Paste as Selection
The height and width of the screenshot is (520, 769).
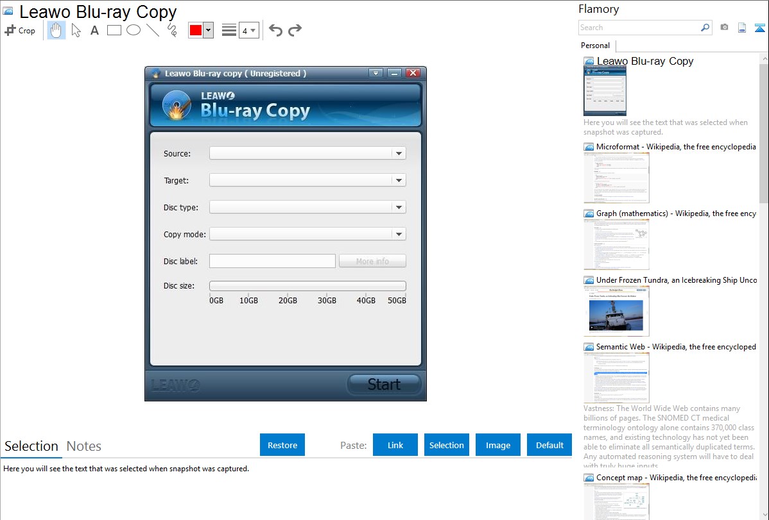click(x=447, y=445)
